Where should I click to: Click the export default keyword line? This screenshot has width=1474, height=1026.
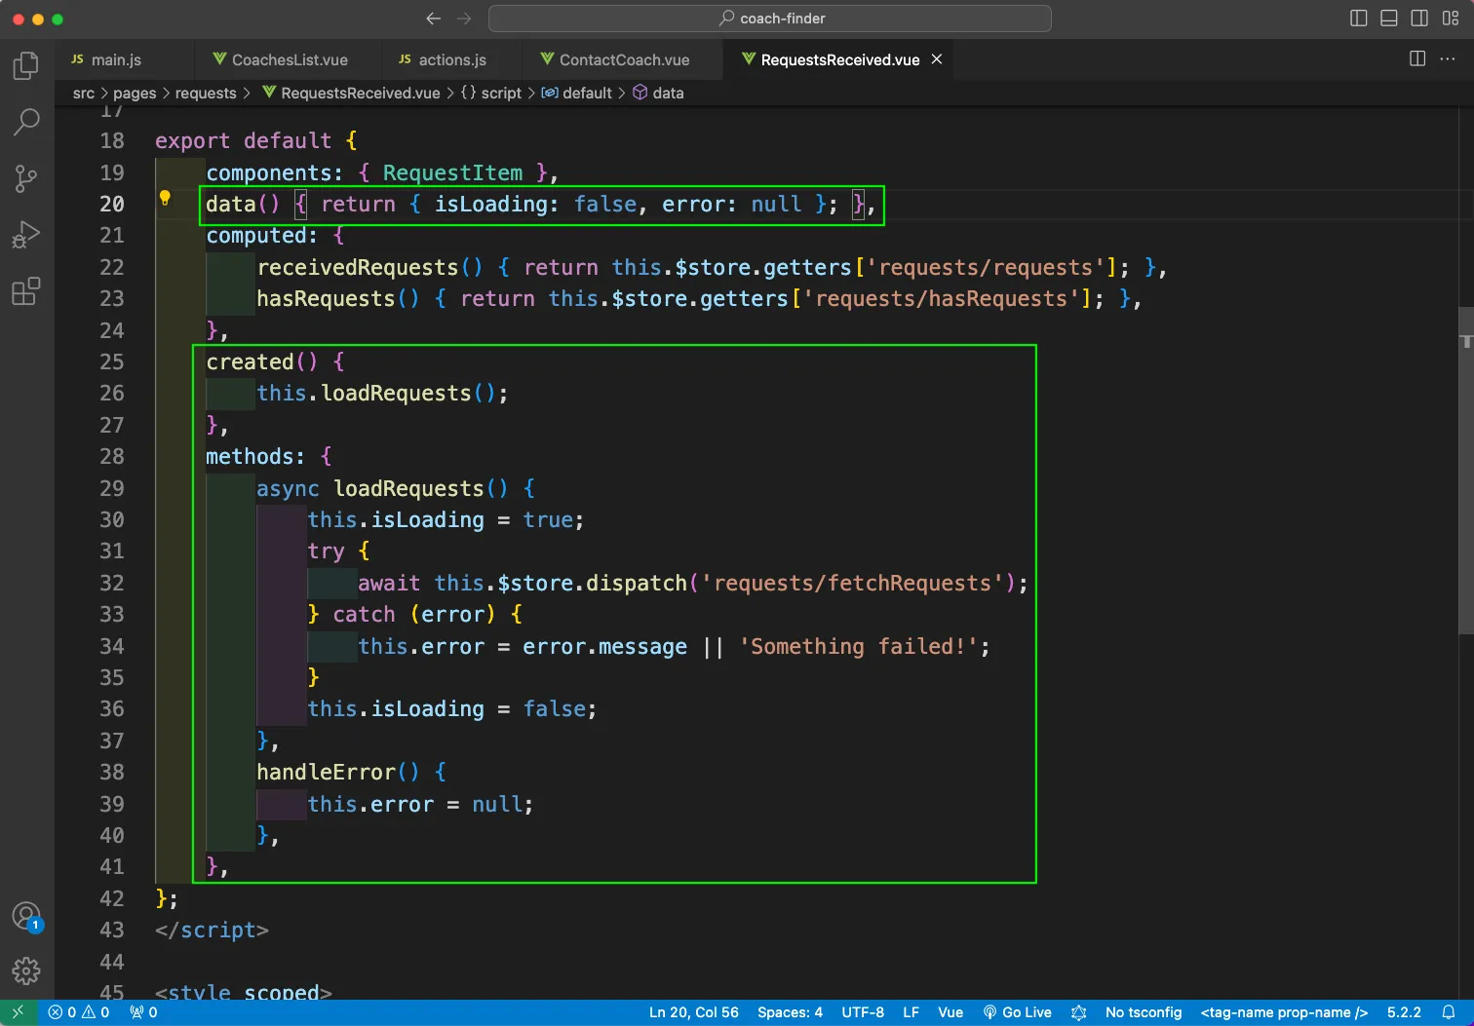pos(255,140)
